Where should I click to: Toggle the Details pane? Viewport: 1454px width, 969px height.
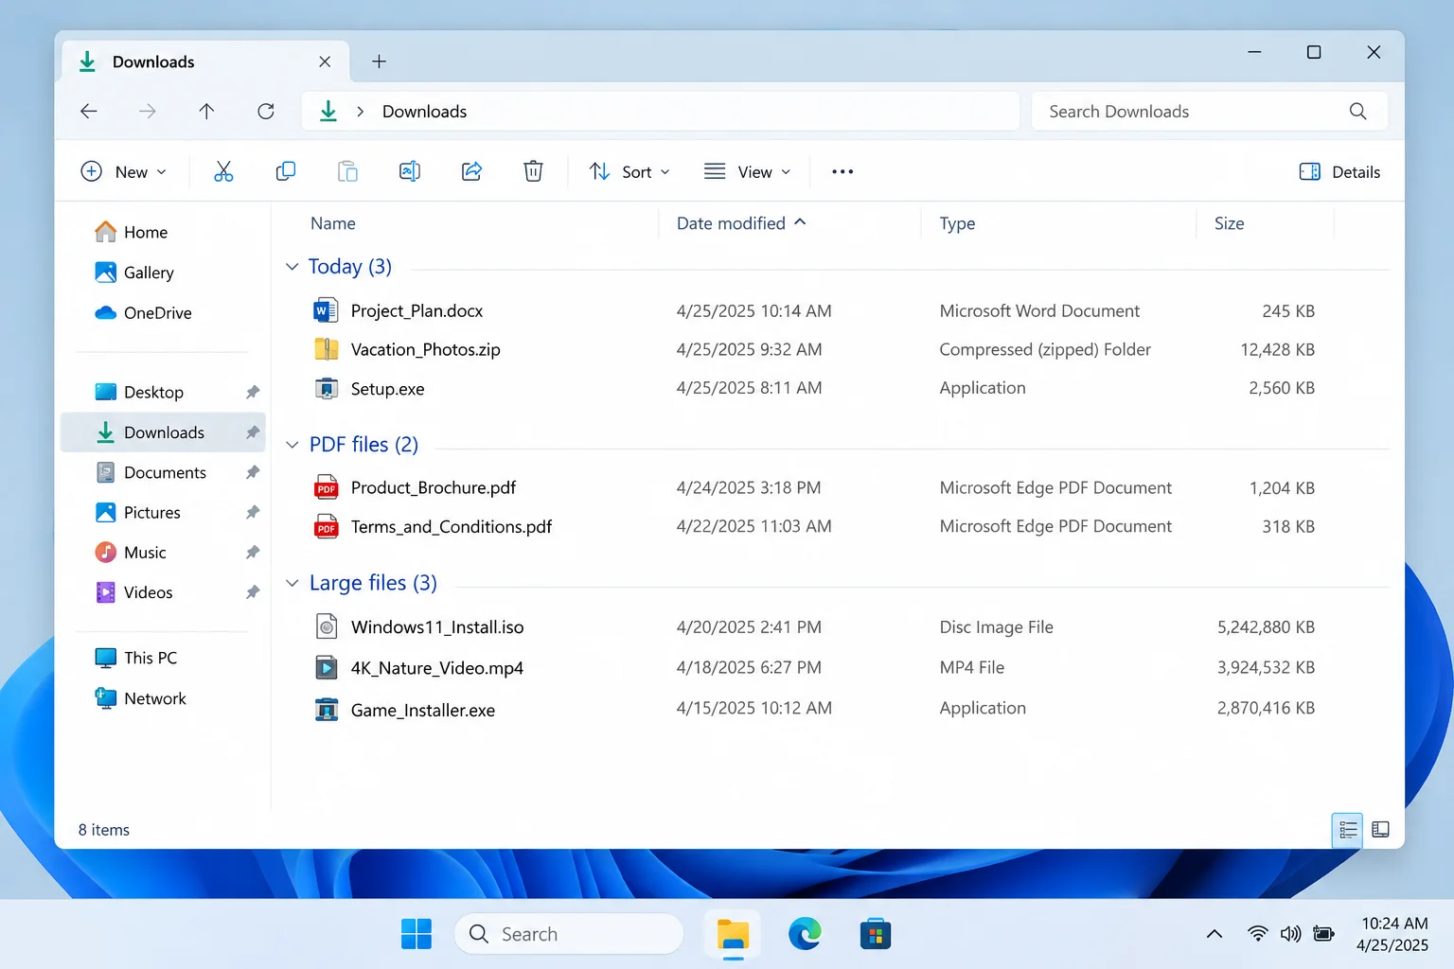(1339, 171)
